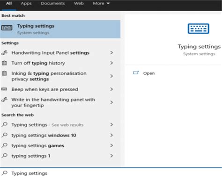Click the clipboard icon next to Turn off typing history
222x180 pixels.
click(x=4, y=63)
